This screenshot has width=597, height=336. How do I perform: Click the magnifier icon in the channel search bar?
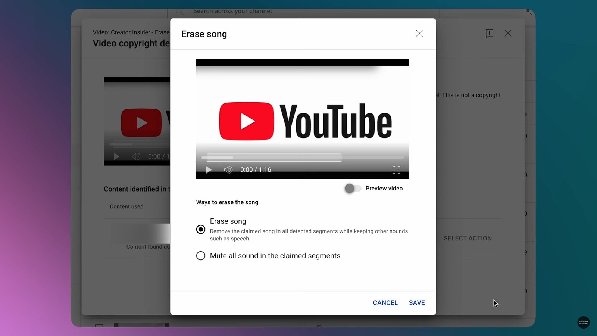pyautogui.click(x=180, y=11)
